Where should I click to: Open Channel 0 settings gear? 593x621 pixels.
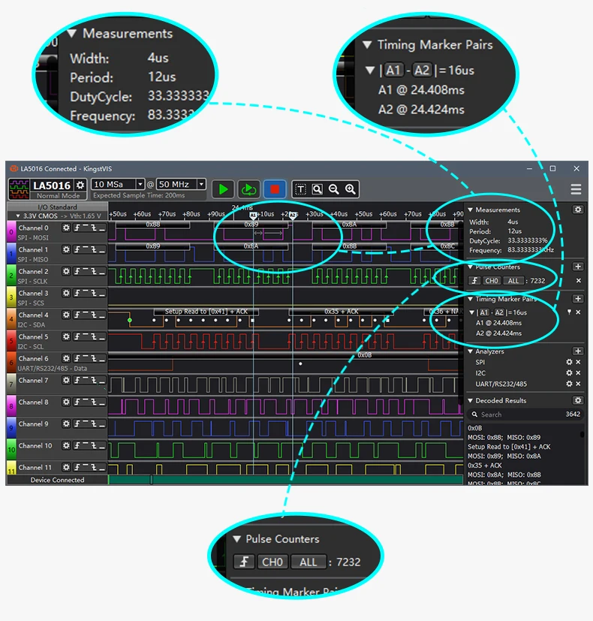(66, 228)
